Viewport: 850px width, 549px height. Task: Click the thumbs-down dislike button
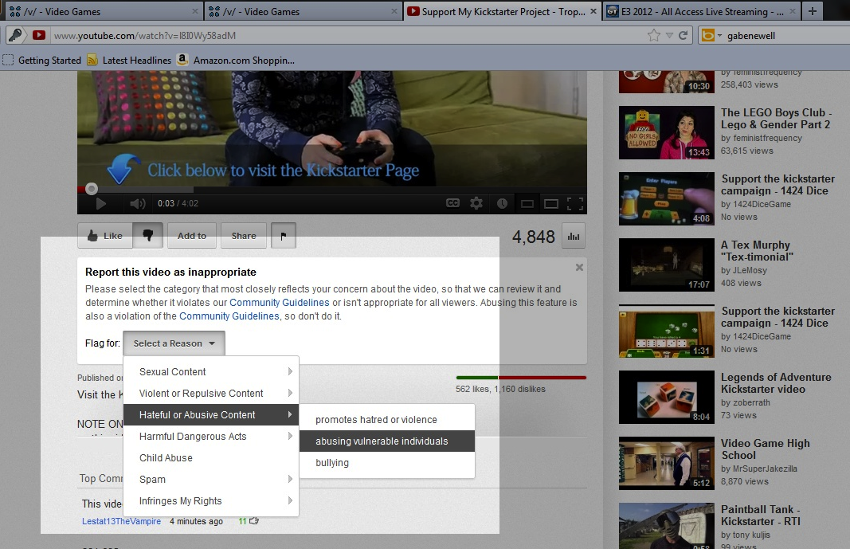point(148,235)
